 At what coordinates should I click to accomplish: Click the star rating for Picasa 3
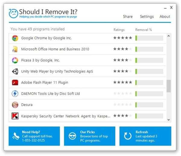click(122, 60)
